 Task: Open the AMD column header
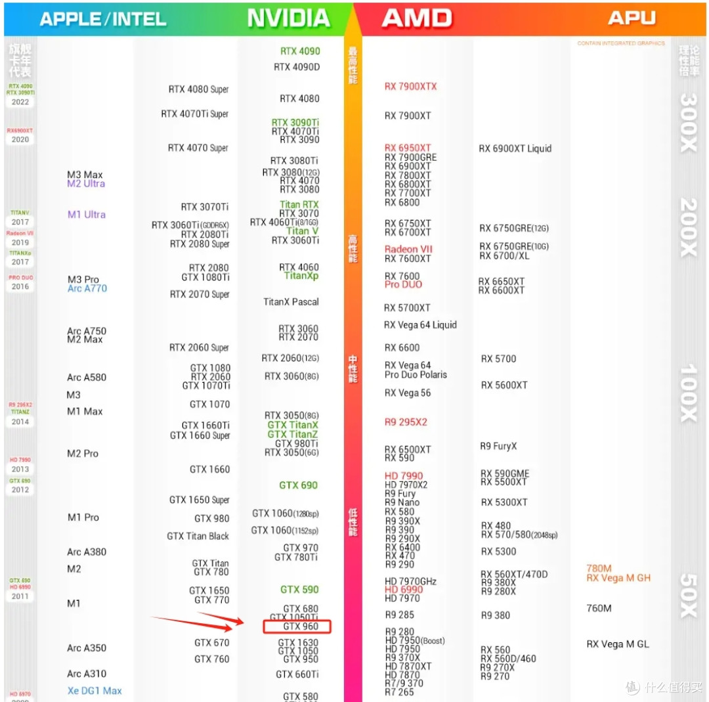(x=417, y=18)
